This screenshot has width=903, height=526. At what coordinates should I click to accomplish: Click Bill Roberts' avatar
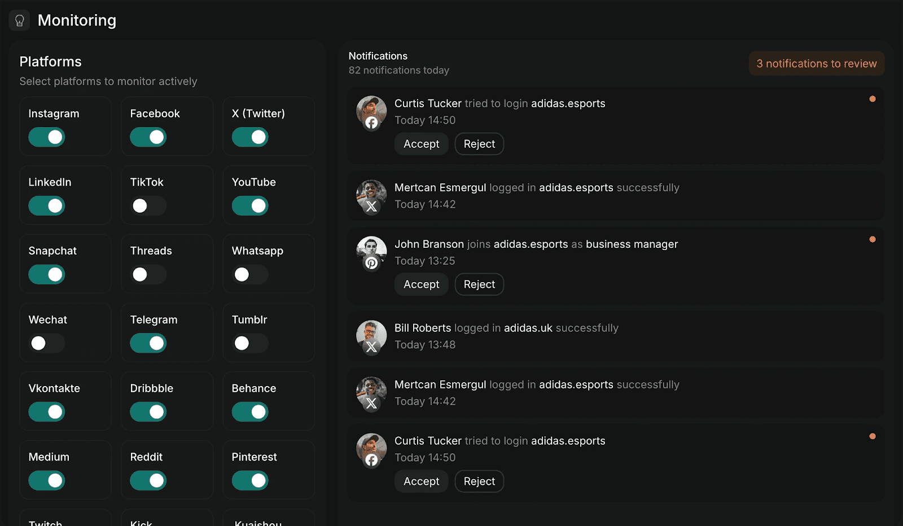pyautogui.click(x=371, y=335)
